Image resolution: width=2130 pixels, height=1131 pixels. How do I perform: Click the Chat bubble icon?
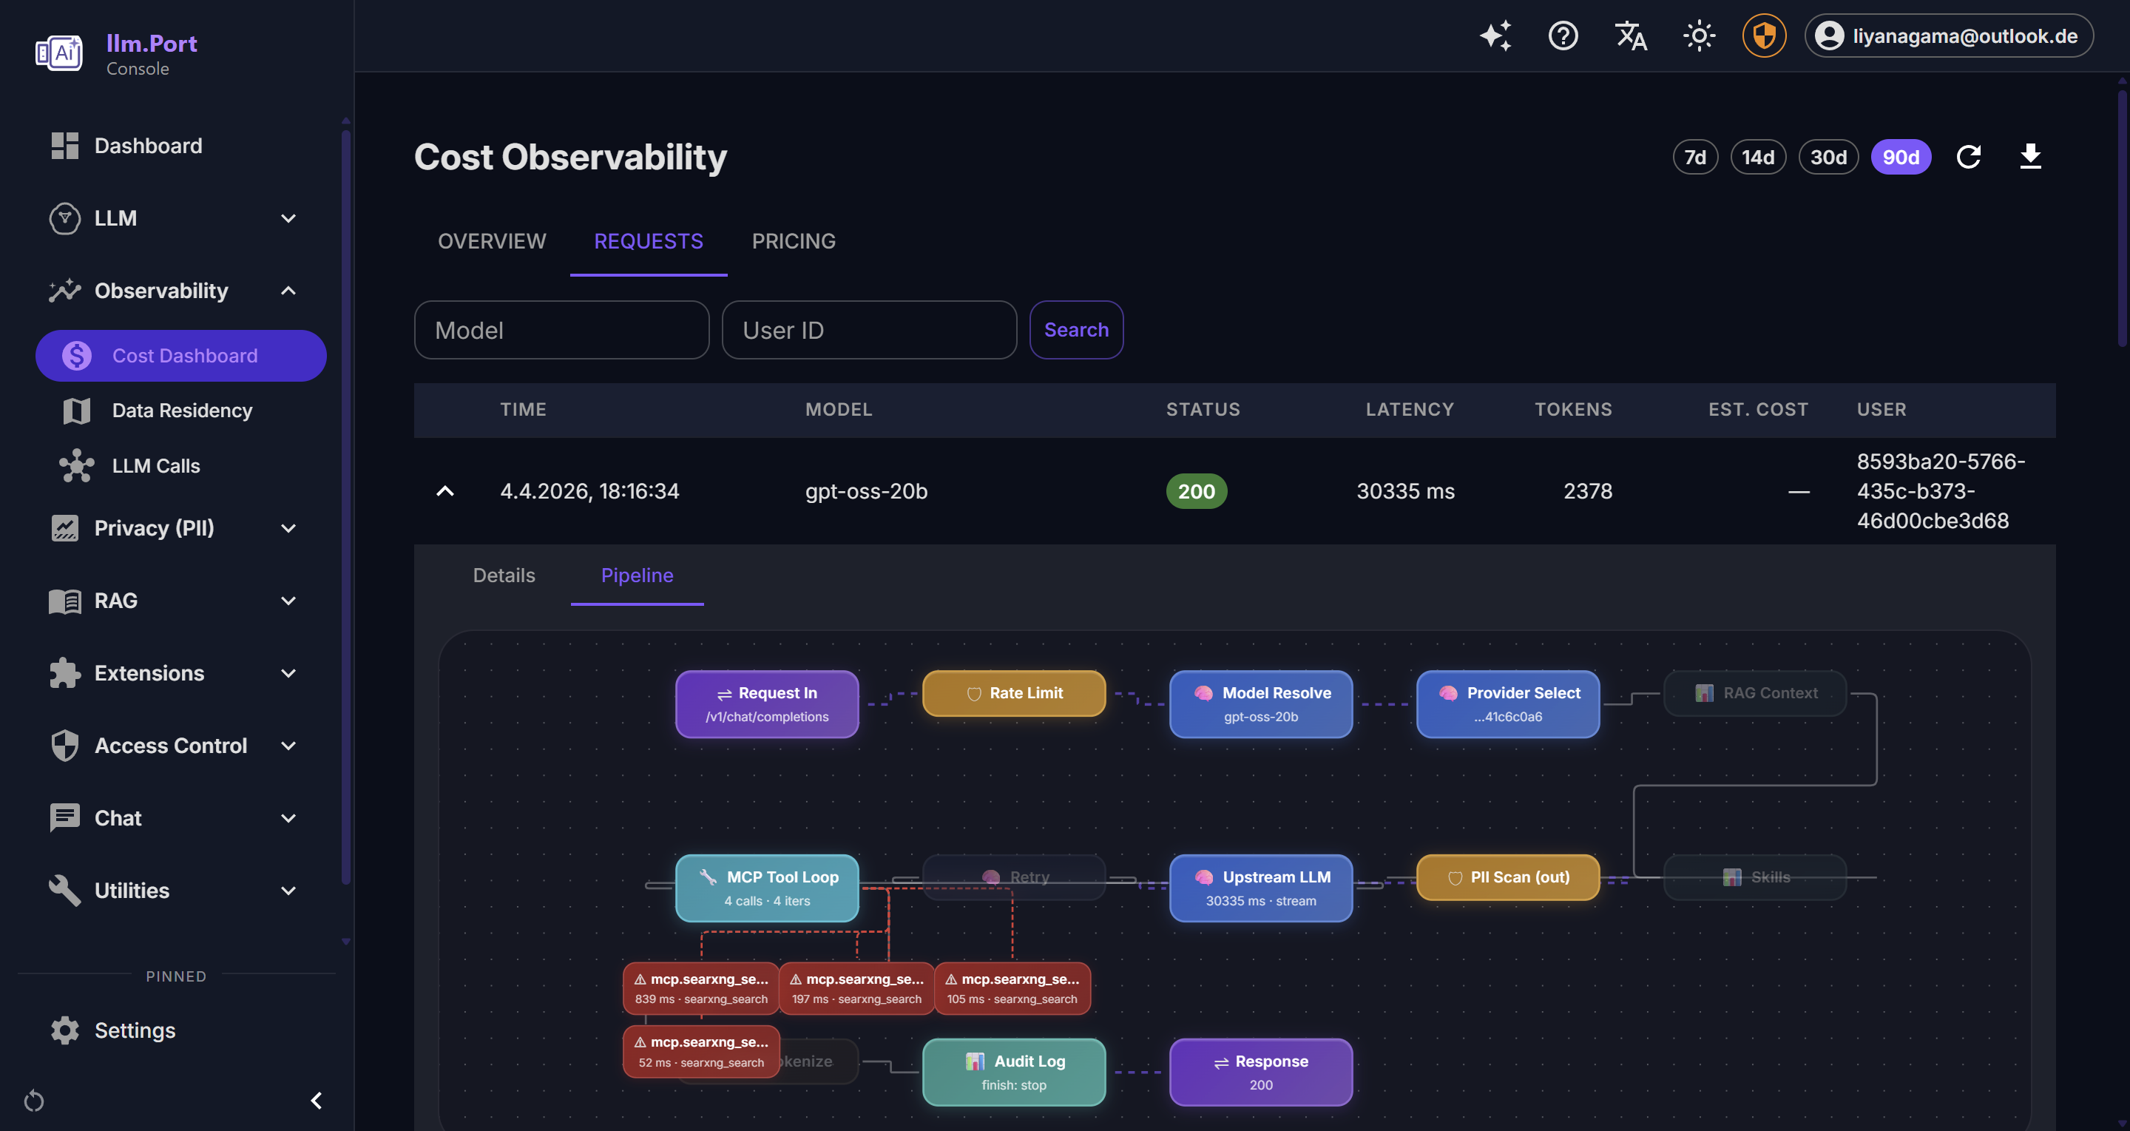[64, 817]
